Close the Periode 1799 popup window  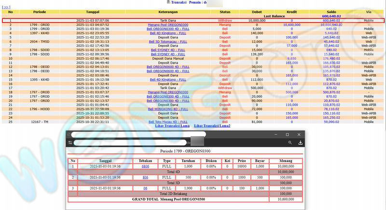coord(300,134)
